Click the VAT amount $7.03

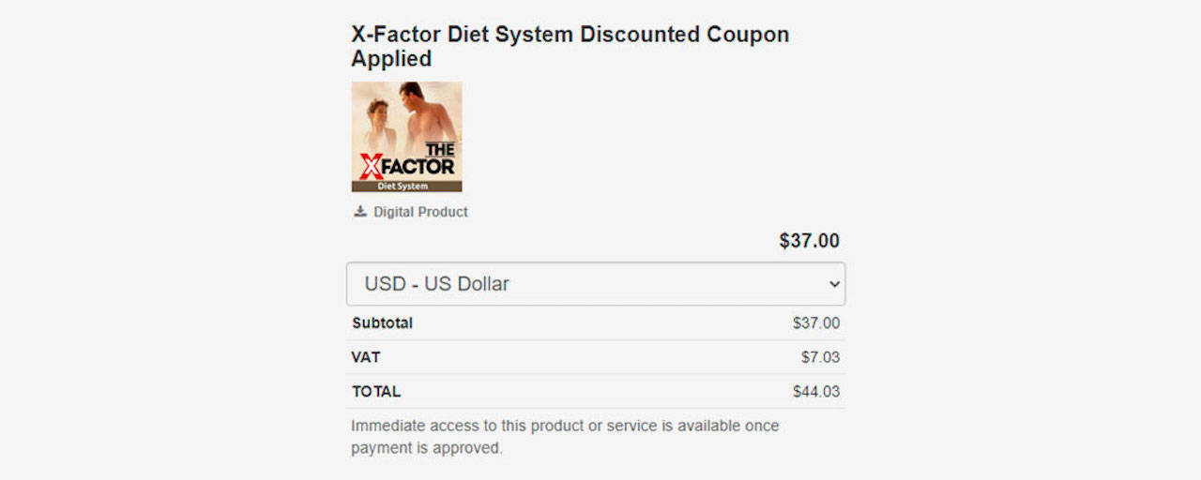click(x=820, y=357)
